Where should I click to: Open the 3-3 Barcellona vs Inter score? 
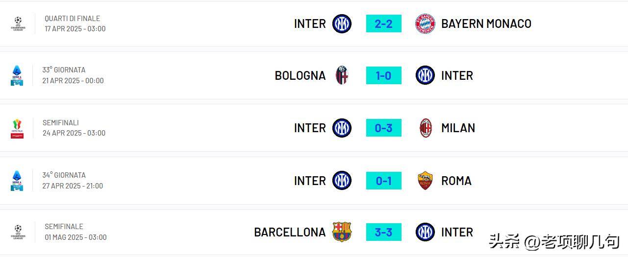[x=383, y=232]
